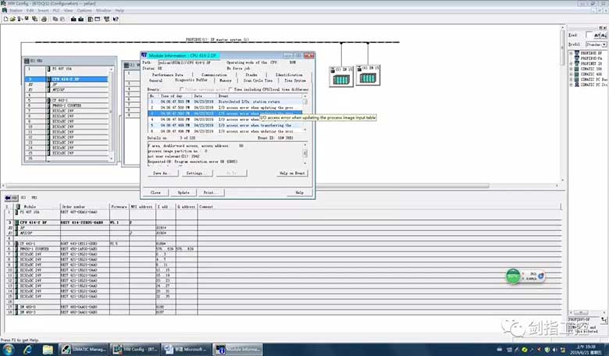Click the back arrow icon in detail pane
Image resolution: width=609 pixels, height=356 pixels.
[x=8, y=198]
